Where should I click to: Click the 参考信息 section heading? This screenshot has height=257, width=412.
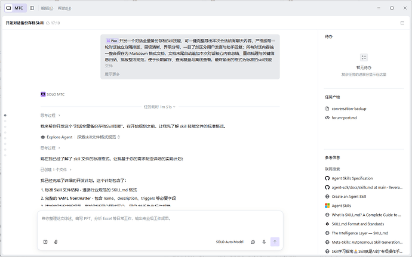coord(332,158)
